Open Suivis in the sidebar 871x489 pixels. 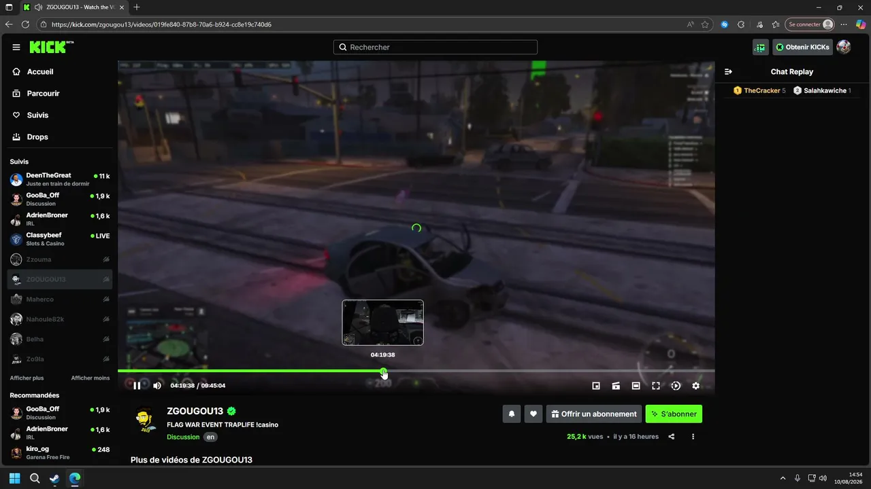point(31,115)
